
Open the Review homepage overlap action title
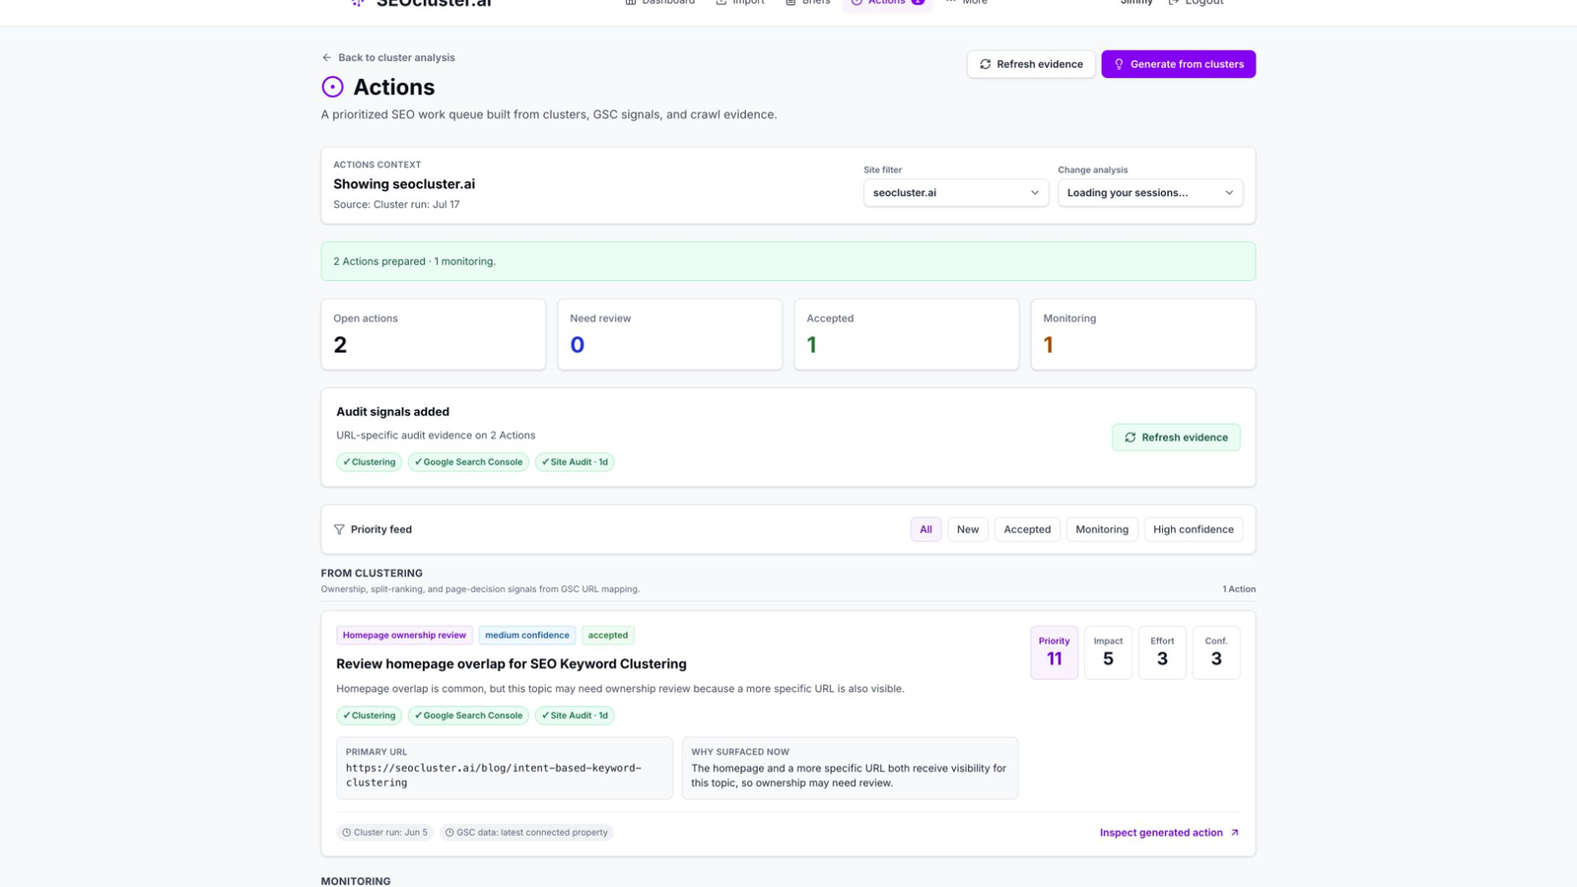tap(512, 664)
